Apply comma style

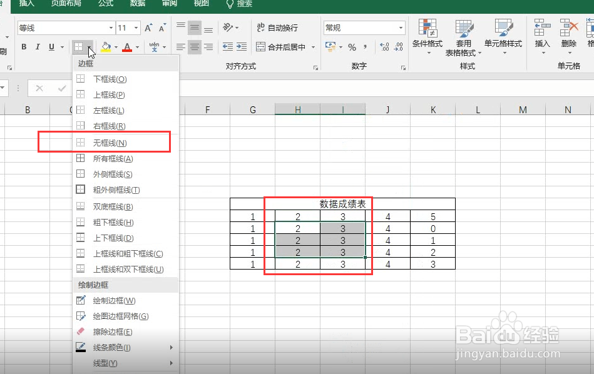[365, 47]
